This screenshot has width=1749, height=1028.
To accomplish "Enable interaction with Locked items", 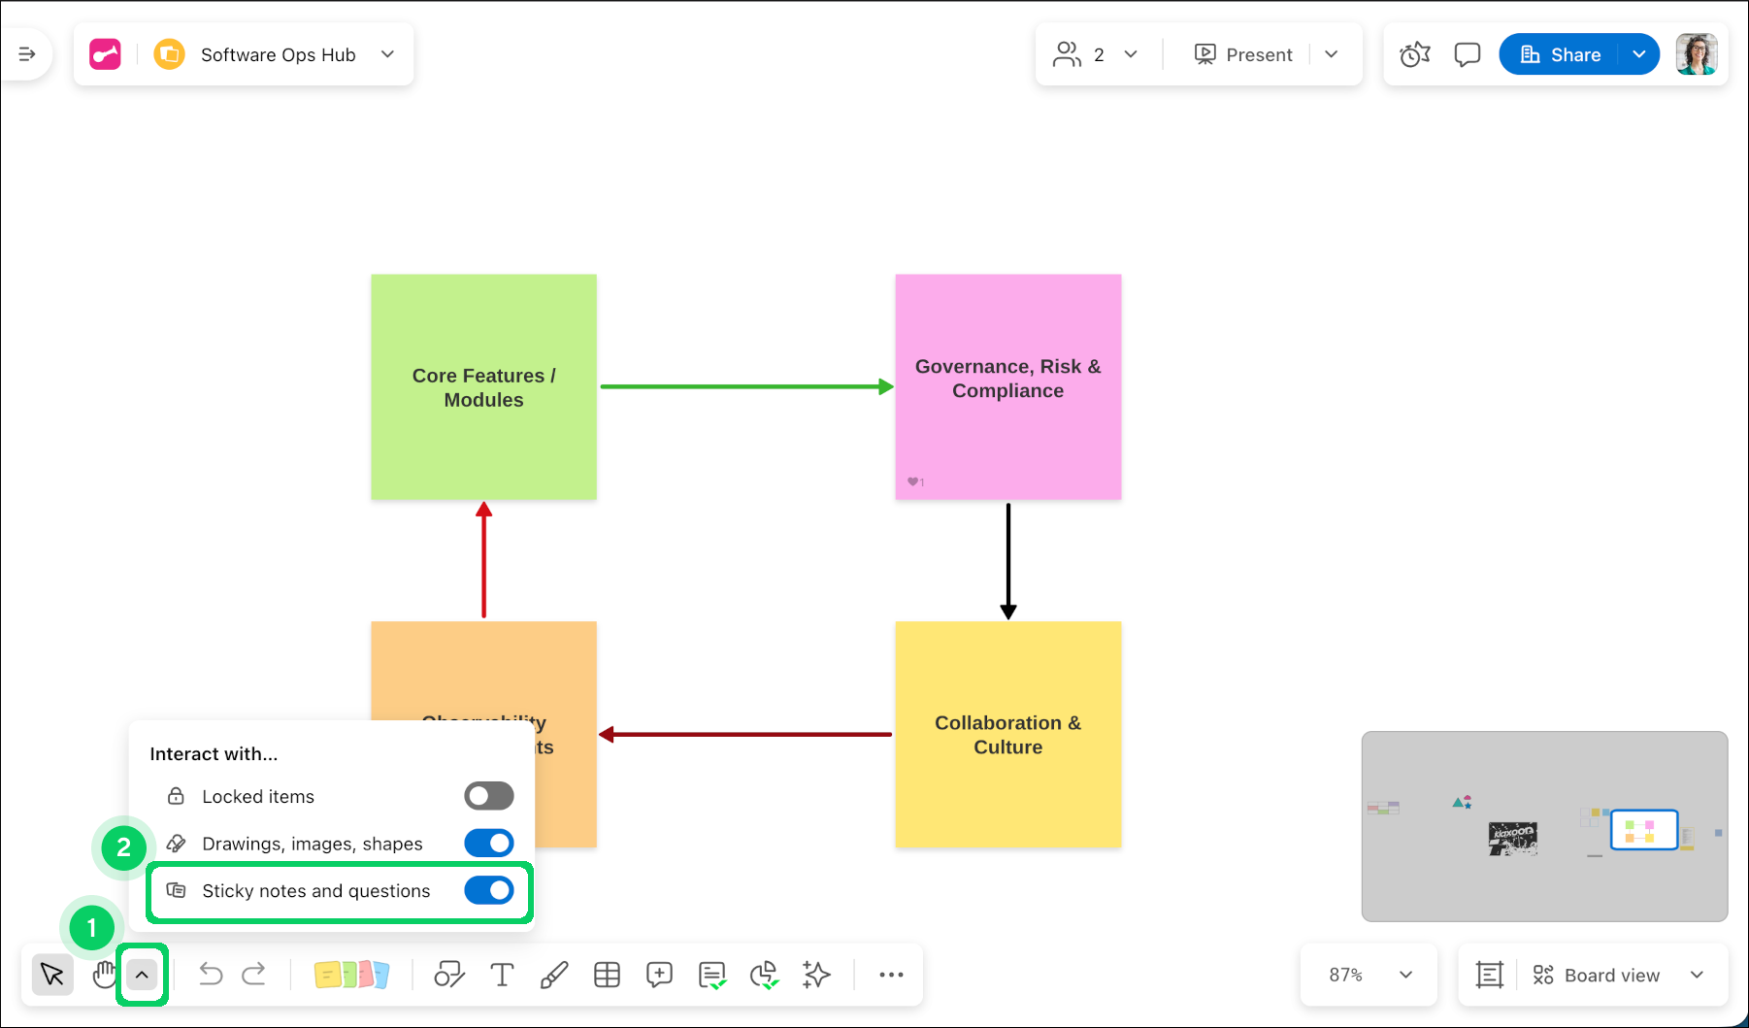I will pyautogui.click(x=488, y=796).
